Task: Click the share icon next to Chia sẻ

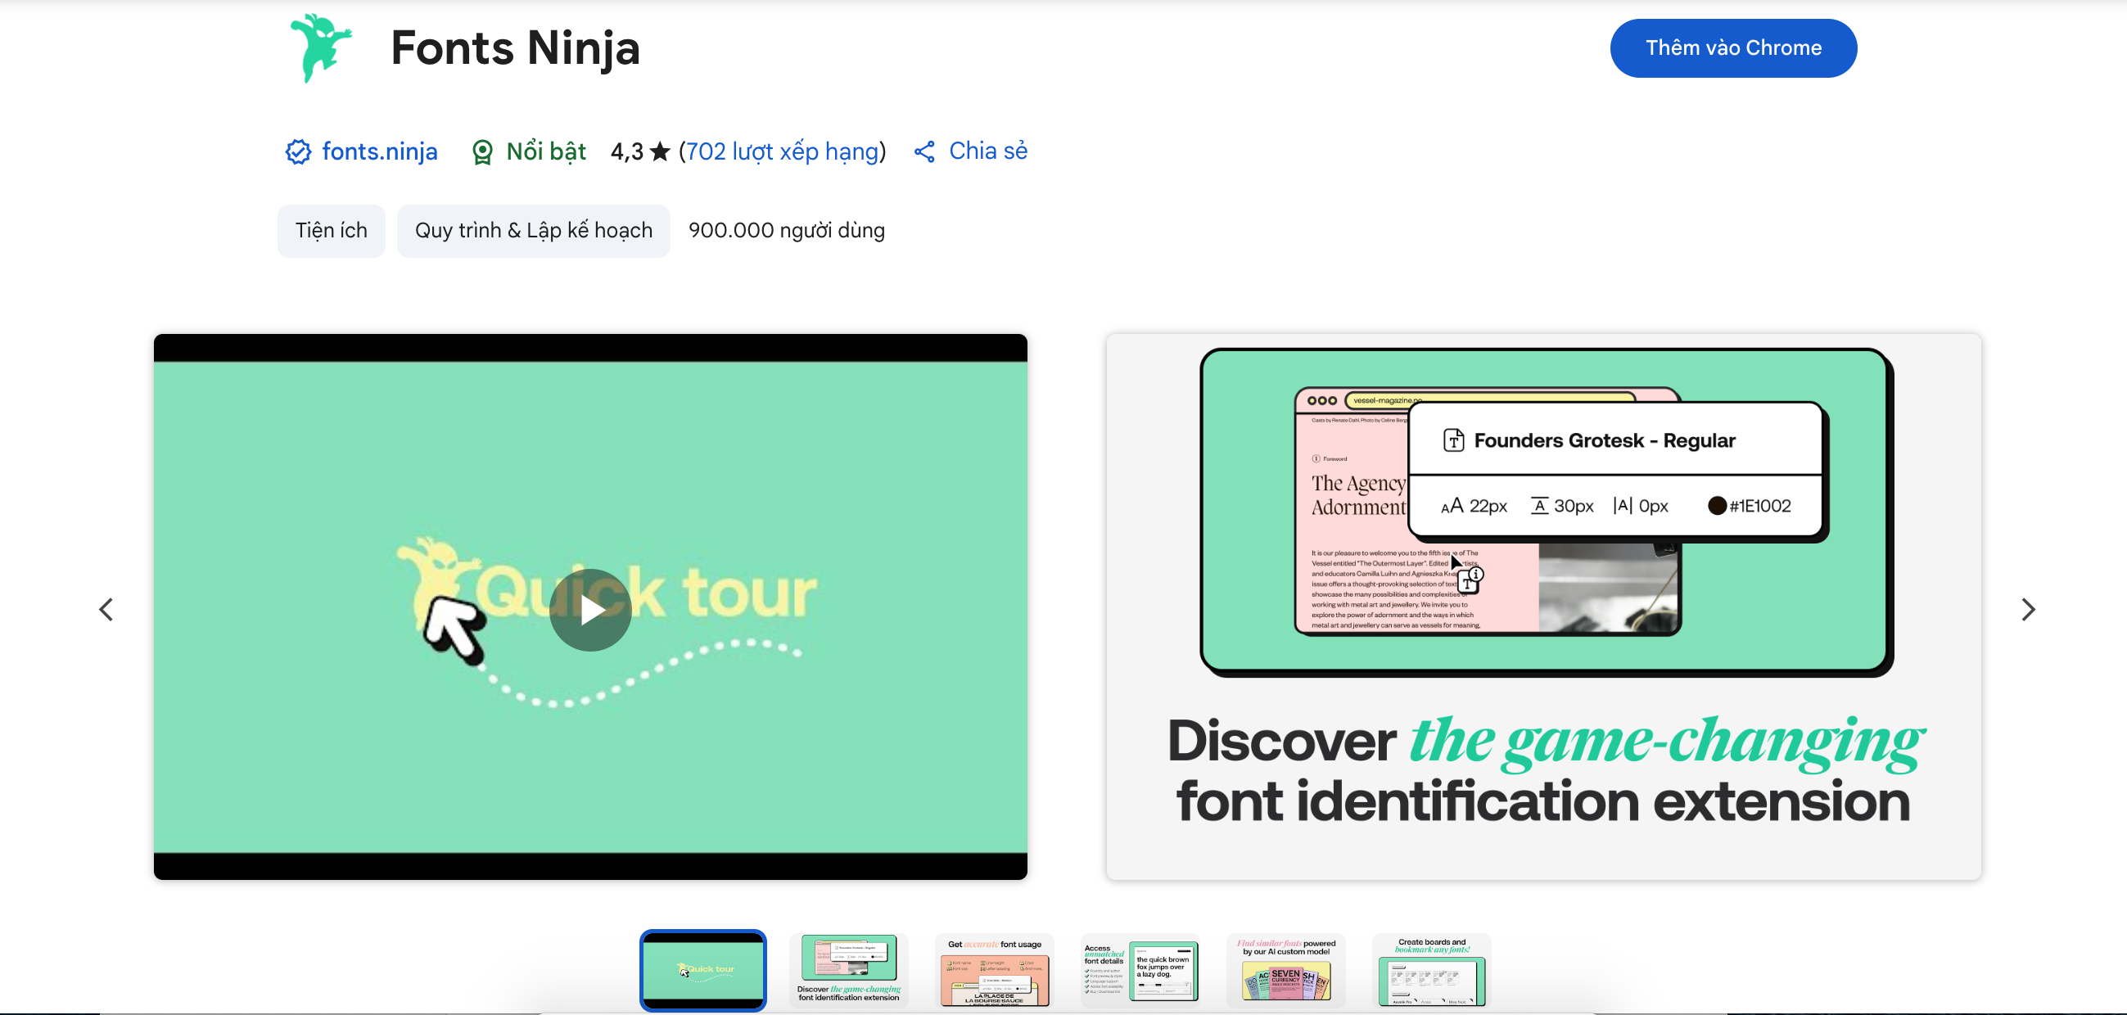Action: [924, 152]
